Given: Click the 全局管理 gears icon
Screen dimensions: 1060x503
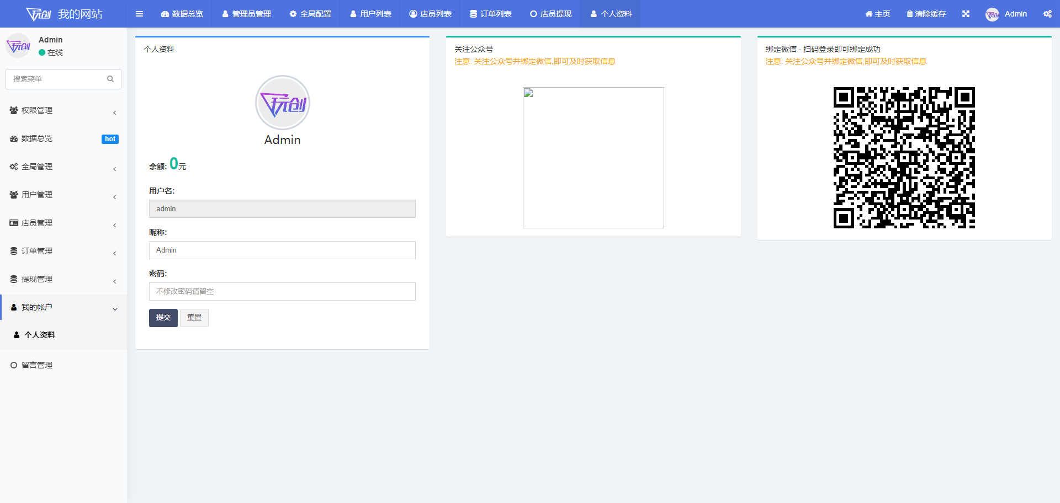Looking at the screenshot, I should point(14,167).
